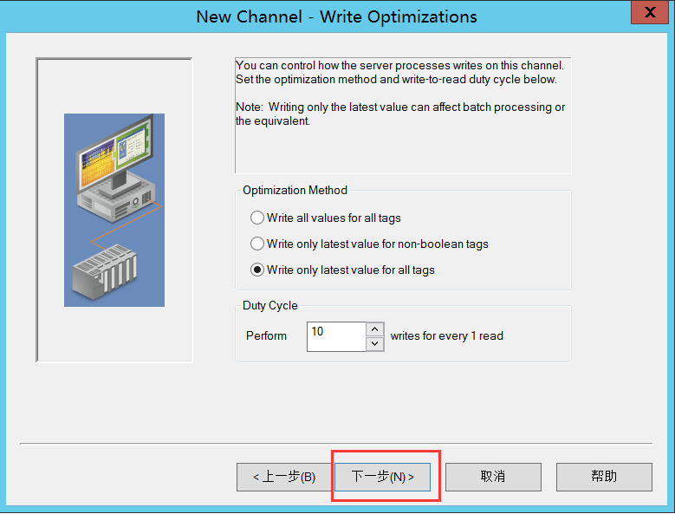Click the 'New Channel - Write Optimizations' title bar
Viewport: 675px width, 514px height.
pos(336,16)
